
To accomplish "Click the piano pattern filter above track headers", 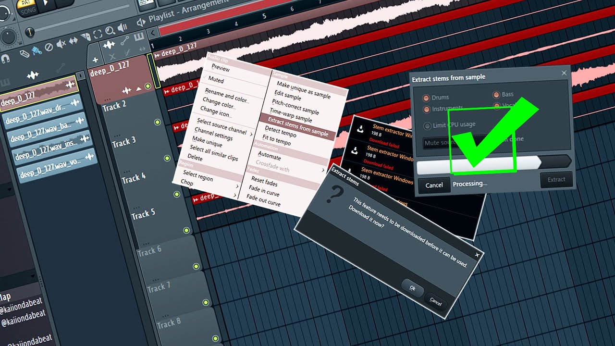I will [x=139, y=37].
